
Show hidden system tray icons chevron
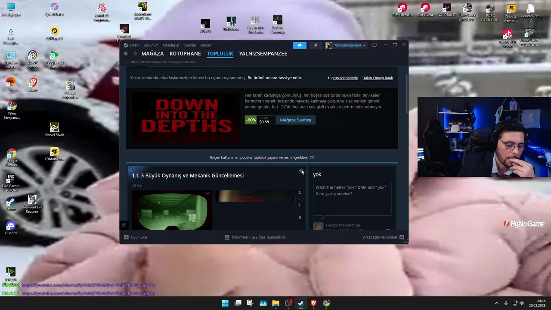(x=496, y=303)
